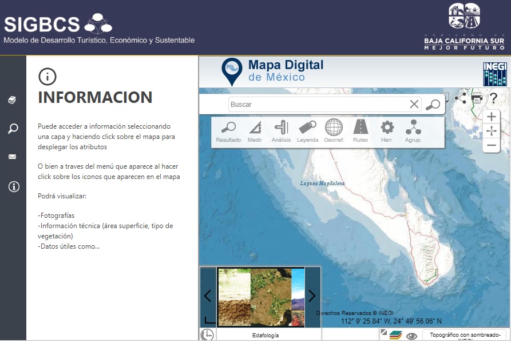Open the Topográfico con sombreado base map selector
The height and width of the screenshot is (343, 511).
465,336
